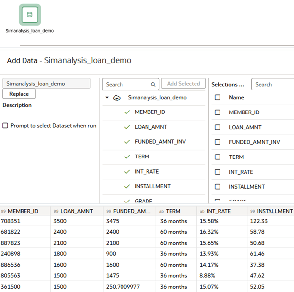The height and width of the screenshot is (292, 294).
Task: Click the numeric type icon of FUNDED_AM... header
Action: [109, 211]
